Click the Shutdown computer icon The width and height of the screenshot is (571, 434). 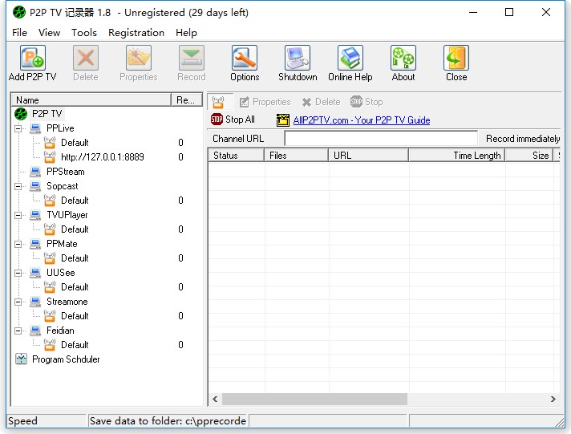tap(298, 59)
